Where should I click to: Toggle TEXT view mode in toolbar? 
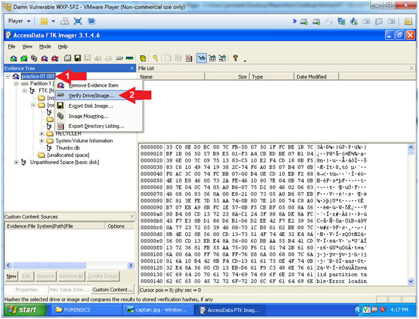click(x=212, y=58)
